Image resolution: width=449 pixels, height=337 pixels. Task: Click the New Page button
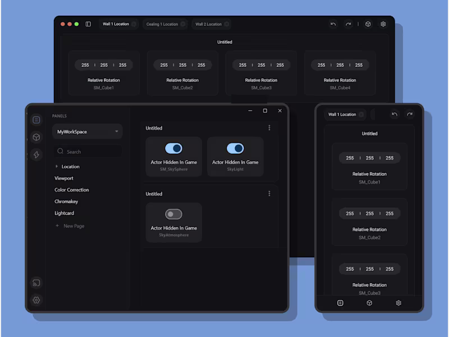[70, 226]
